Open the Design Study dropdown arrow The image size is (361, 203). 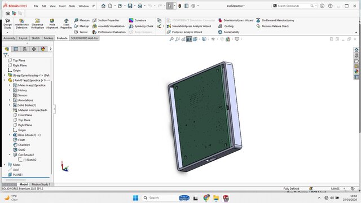pyautogui.click(x=7, y=33)
